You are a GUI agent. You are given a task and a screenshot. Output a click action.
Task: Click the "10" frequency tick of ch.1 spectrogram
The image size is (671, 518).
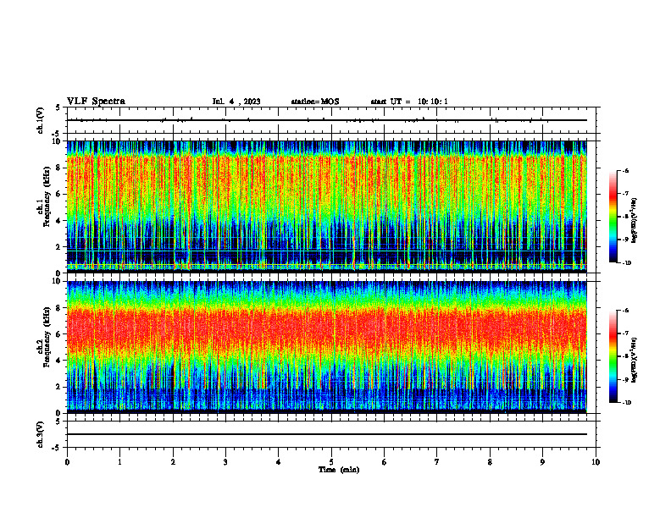58,141
